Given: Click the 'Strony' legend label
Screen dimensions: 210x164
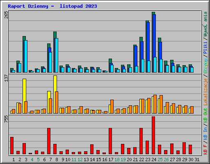Looking at the screenshot, I should coord(205,66).
